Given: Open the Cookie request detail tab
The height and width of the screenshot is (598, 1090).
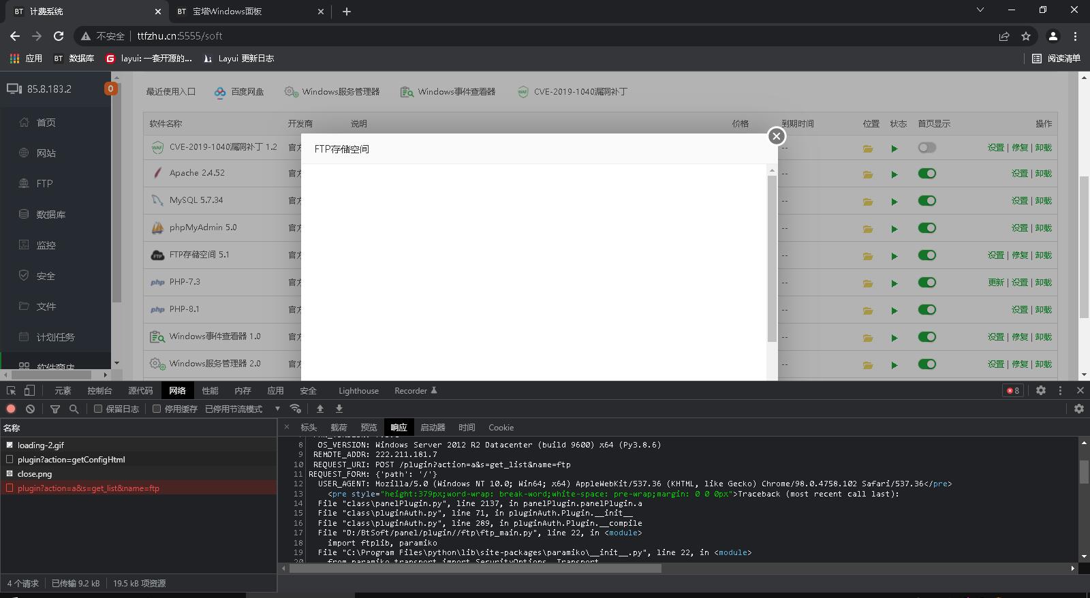Looking at the screenshot, I should click(x=501, y=428).
